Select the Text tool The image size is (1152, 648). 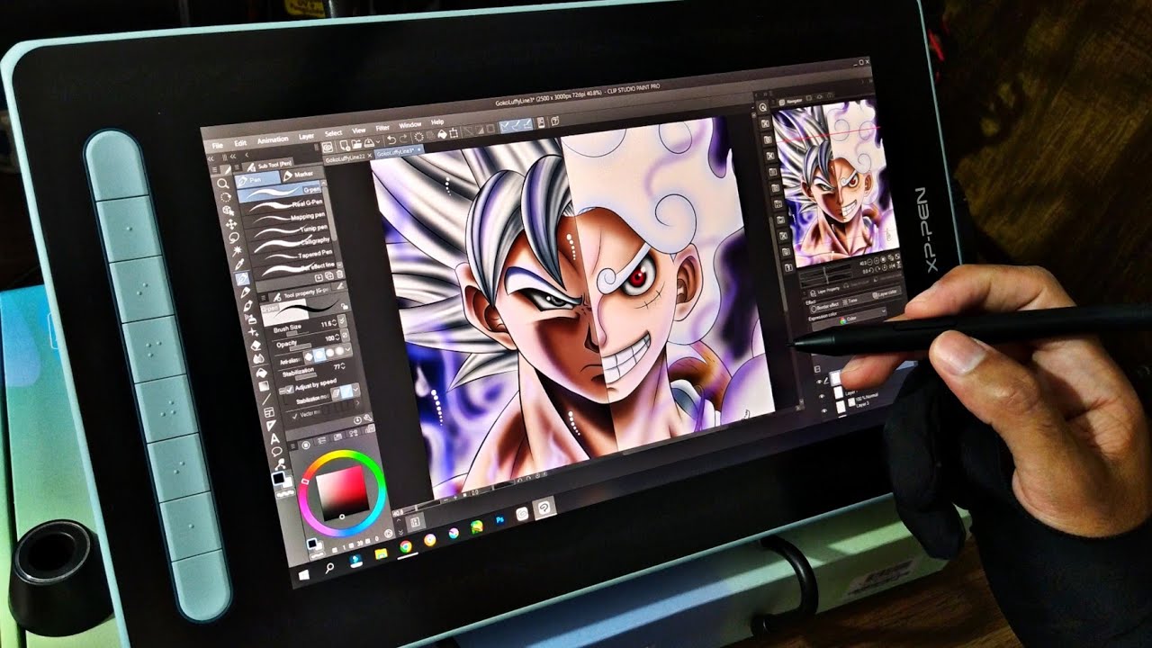(x=274, y=438)
